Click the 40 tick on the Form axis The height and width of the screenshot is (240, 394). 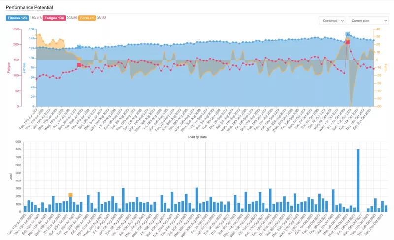tap(378, 29)
